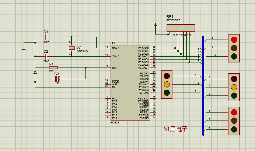Click pin number 19 at XTAL1
The height and width of the screenshot is (151, 255).
click(x=107, y=47)
